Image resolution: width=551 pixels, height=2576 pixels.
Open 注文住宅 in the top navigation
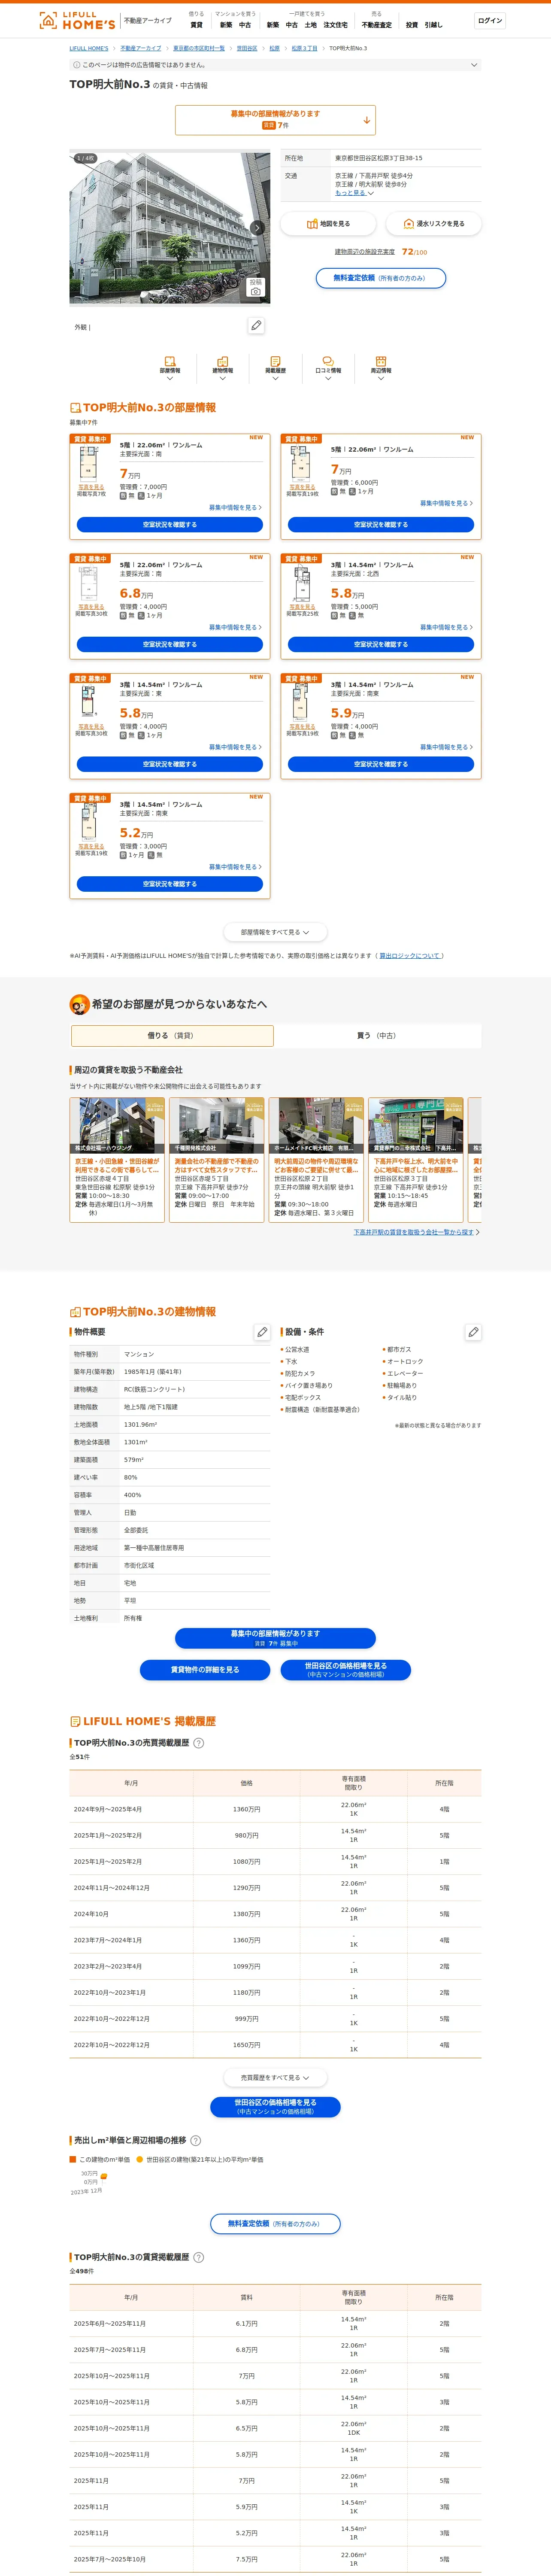coord(336,25)
